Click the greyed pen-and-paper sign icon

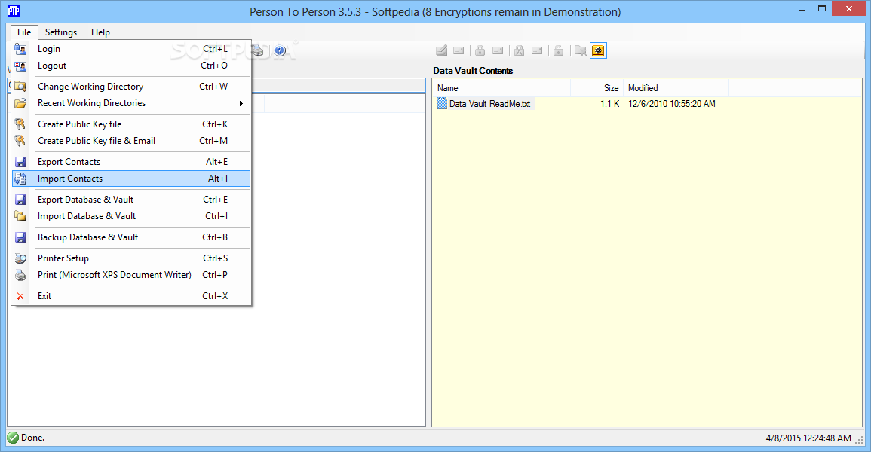[x=442, y=51]
